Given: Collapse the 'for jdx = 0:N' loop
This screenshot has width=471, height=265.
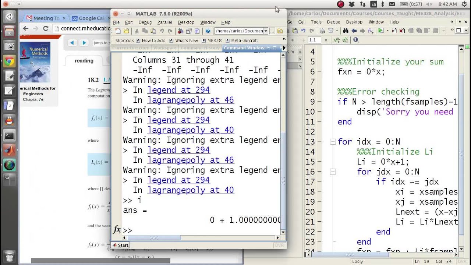Looking at the screenshot, I should (x=333, y=172).
